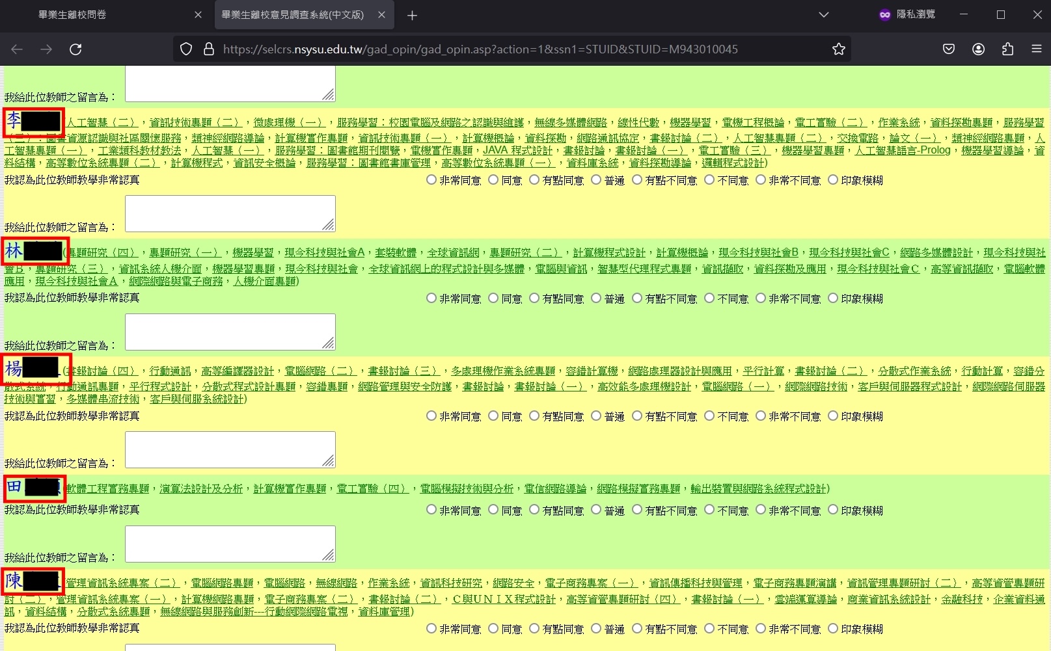1051x651 pixels.
Task: Open the 計算機程式設計 course link
Action: pyautogui.click(x=609, y=252)
